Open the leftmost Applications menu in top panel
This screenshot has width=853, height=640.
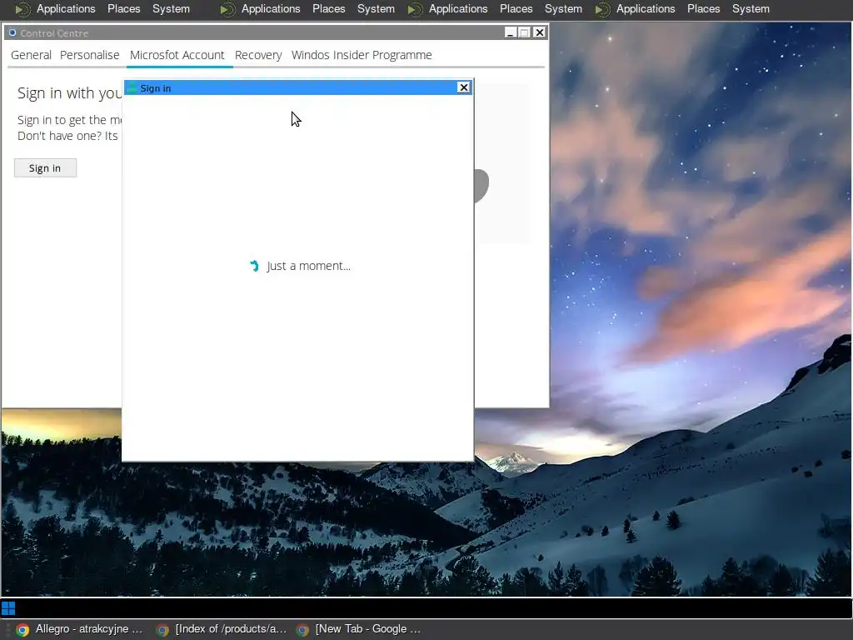coord(66,8)
